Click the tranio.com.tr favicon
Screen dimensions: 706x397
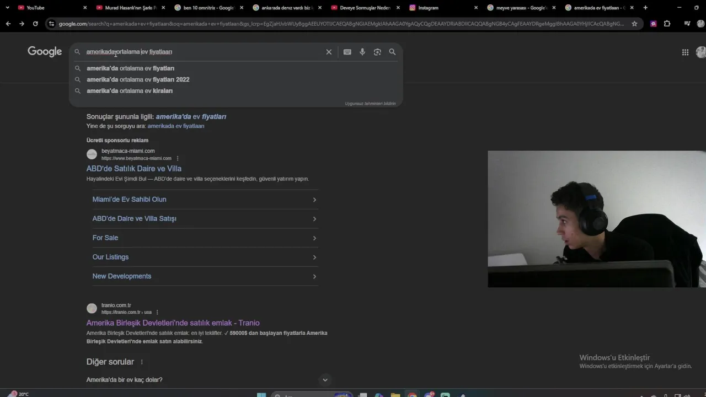click(92, 309)
